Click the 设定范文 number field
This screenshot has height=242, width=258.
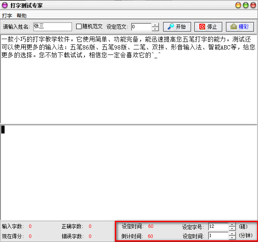click(x=141, y=27)
